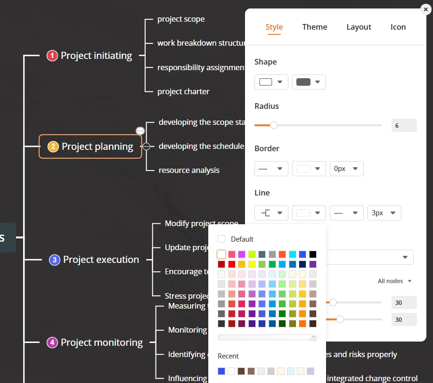Image resolution: width=433 pixels, height=383 pixels.
Task: Click the comment bubble icon on Project planning
Action: 140,130
